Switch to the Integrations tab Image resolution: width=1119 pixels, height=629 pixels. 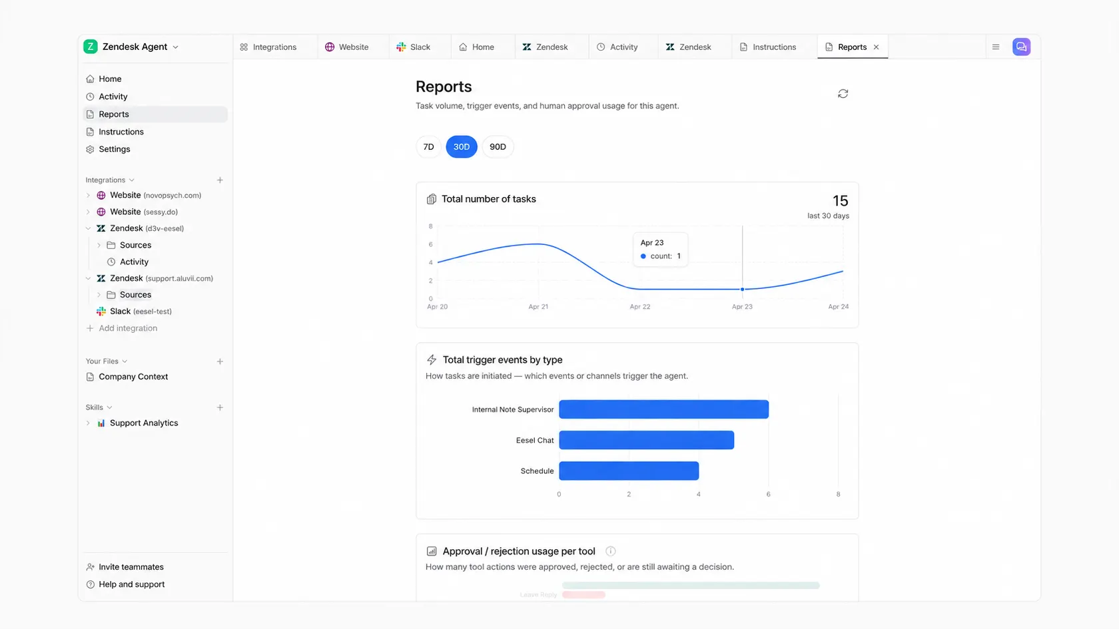[274, 47]
